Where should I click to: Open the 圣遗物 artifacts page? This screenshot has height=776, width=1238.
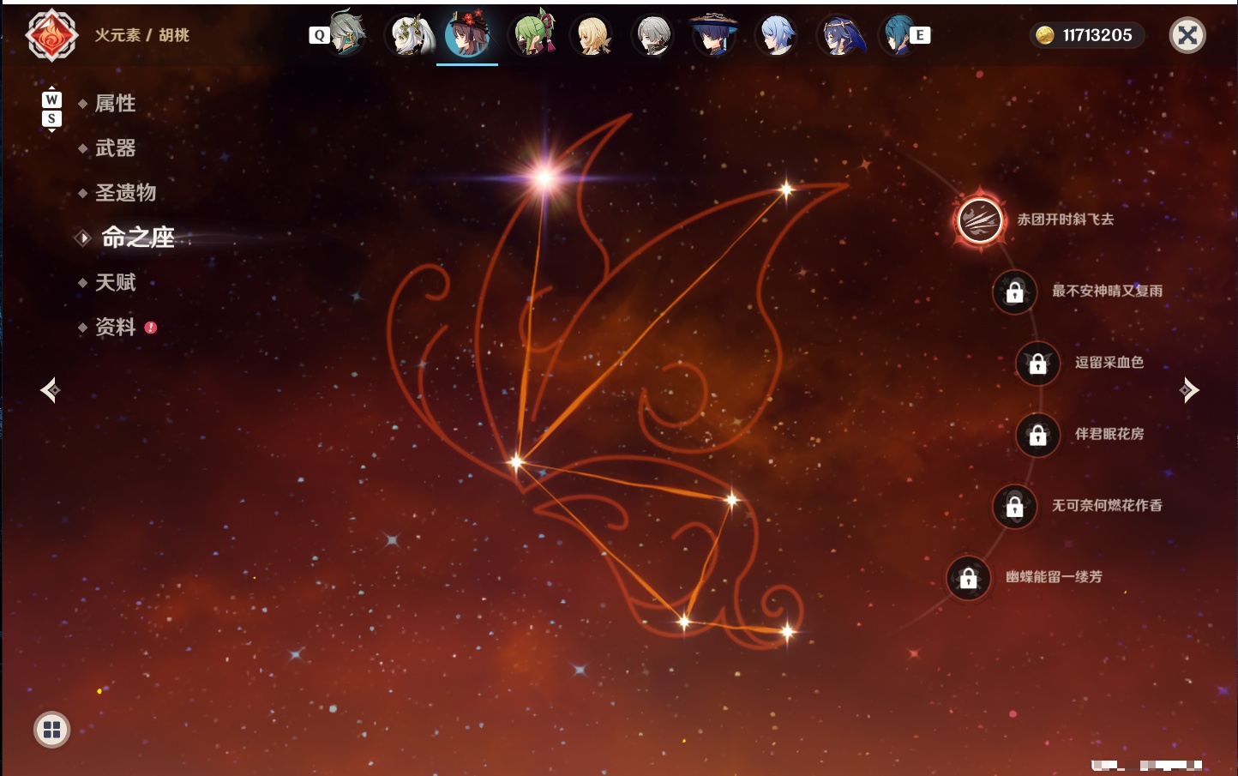click(x=125, y=193)
